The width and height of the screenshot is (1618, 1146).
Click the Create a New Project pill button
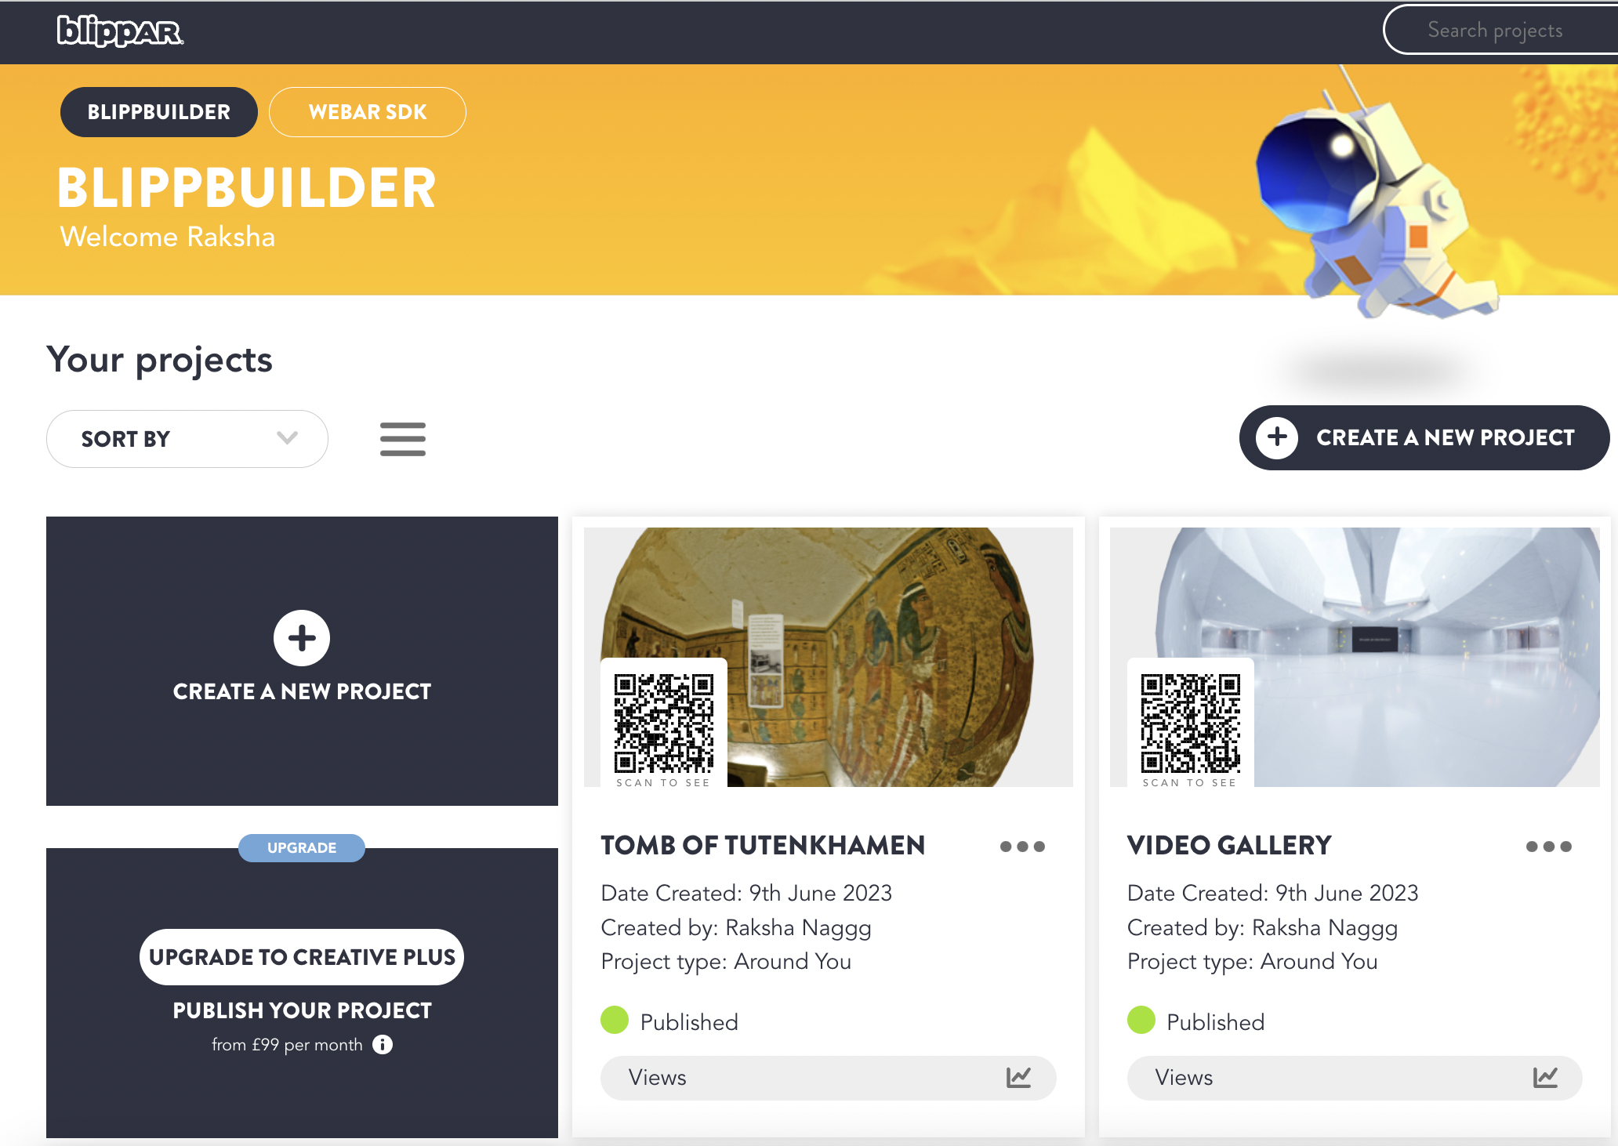(x=1424, y=437)
